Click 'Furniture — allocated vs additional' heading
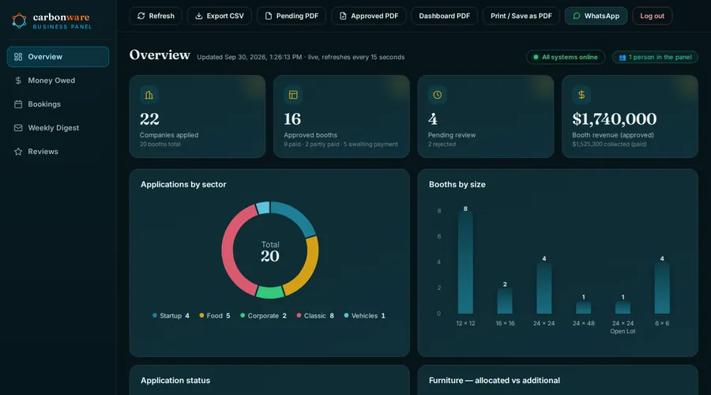Viewport: 711px width, 395px height. click(495, 381)
